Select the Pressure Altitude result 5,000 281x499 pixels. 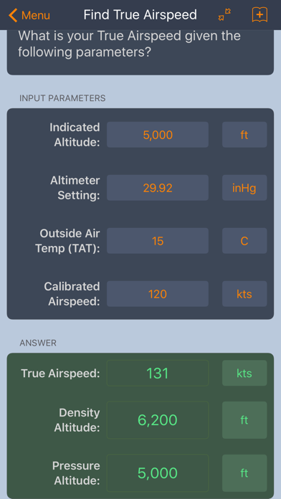click(x=158, y=473)
